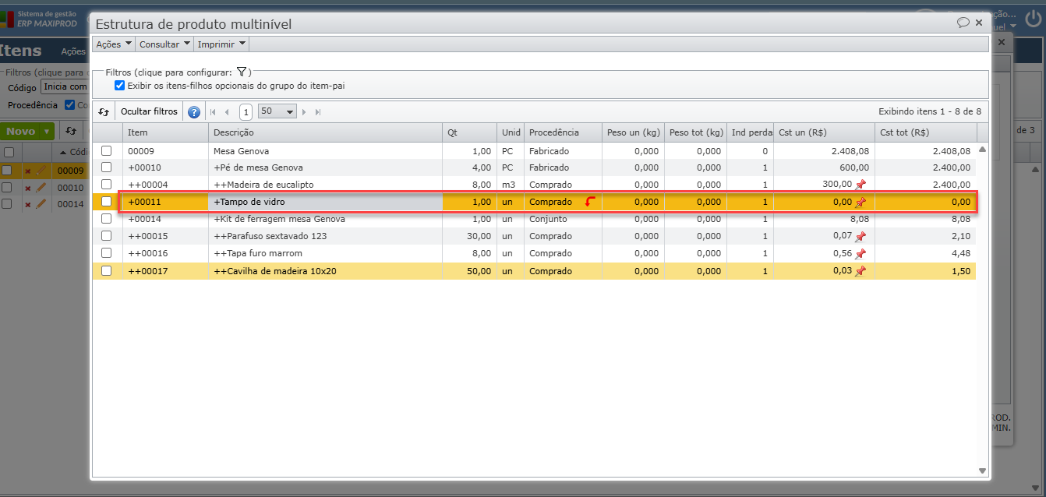
Task: Click the delete x icon for item 00014 in Itens window
Action: click(x=28, y=205)
